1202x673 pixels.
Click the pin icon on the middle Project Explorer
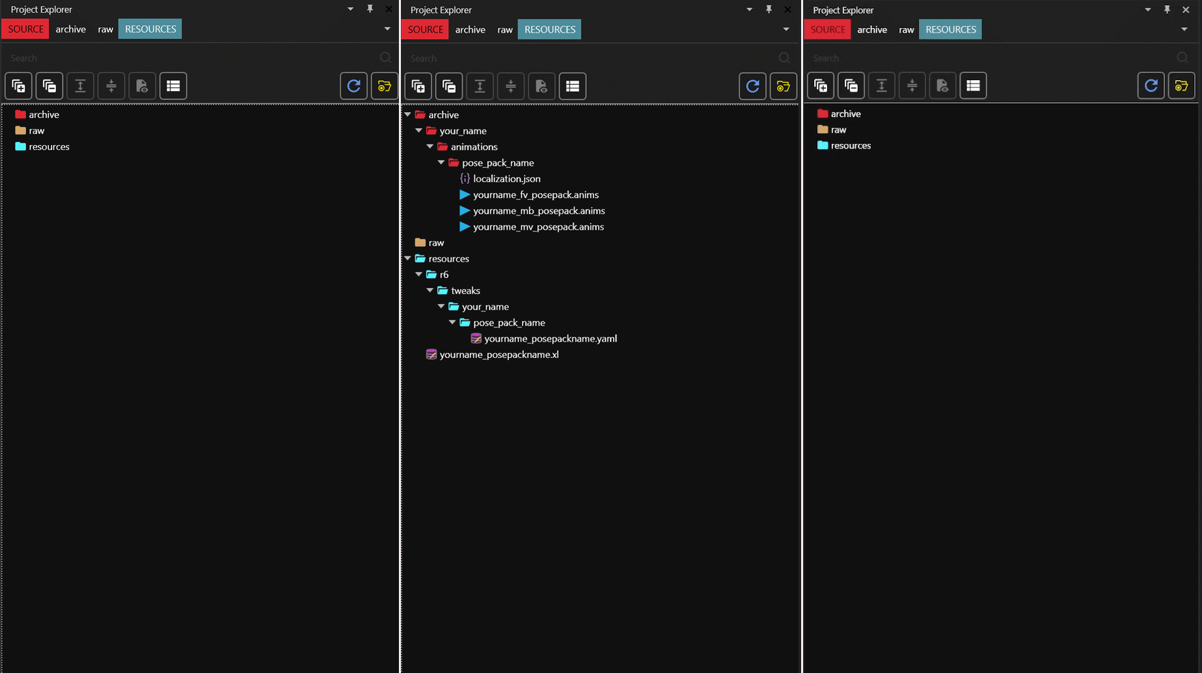click(769, 10)
